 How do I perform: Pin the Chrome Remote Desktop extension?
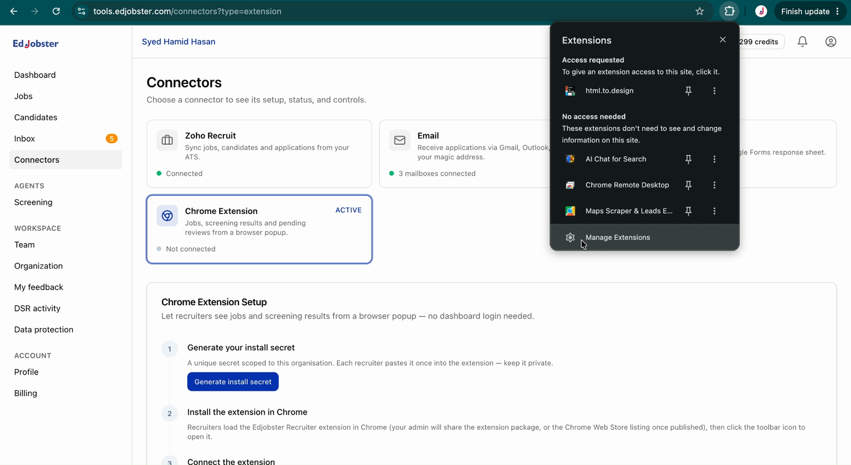(688, 185)
